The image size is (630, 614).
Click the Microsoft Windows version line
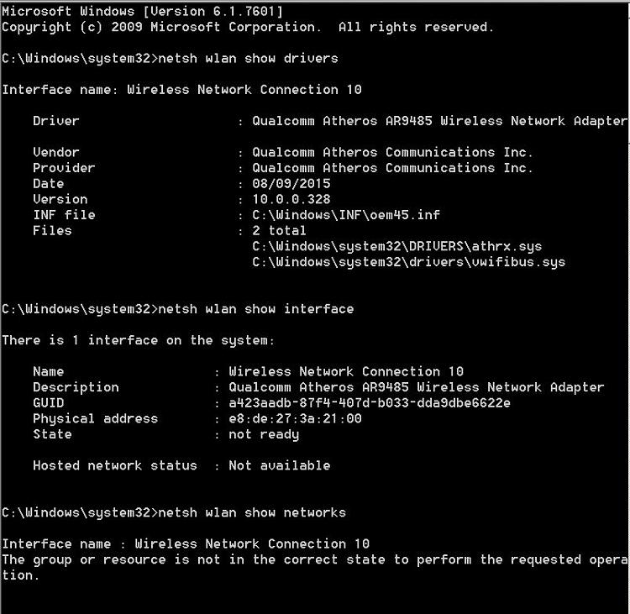(x=142, y=11)
